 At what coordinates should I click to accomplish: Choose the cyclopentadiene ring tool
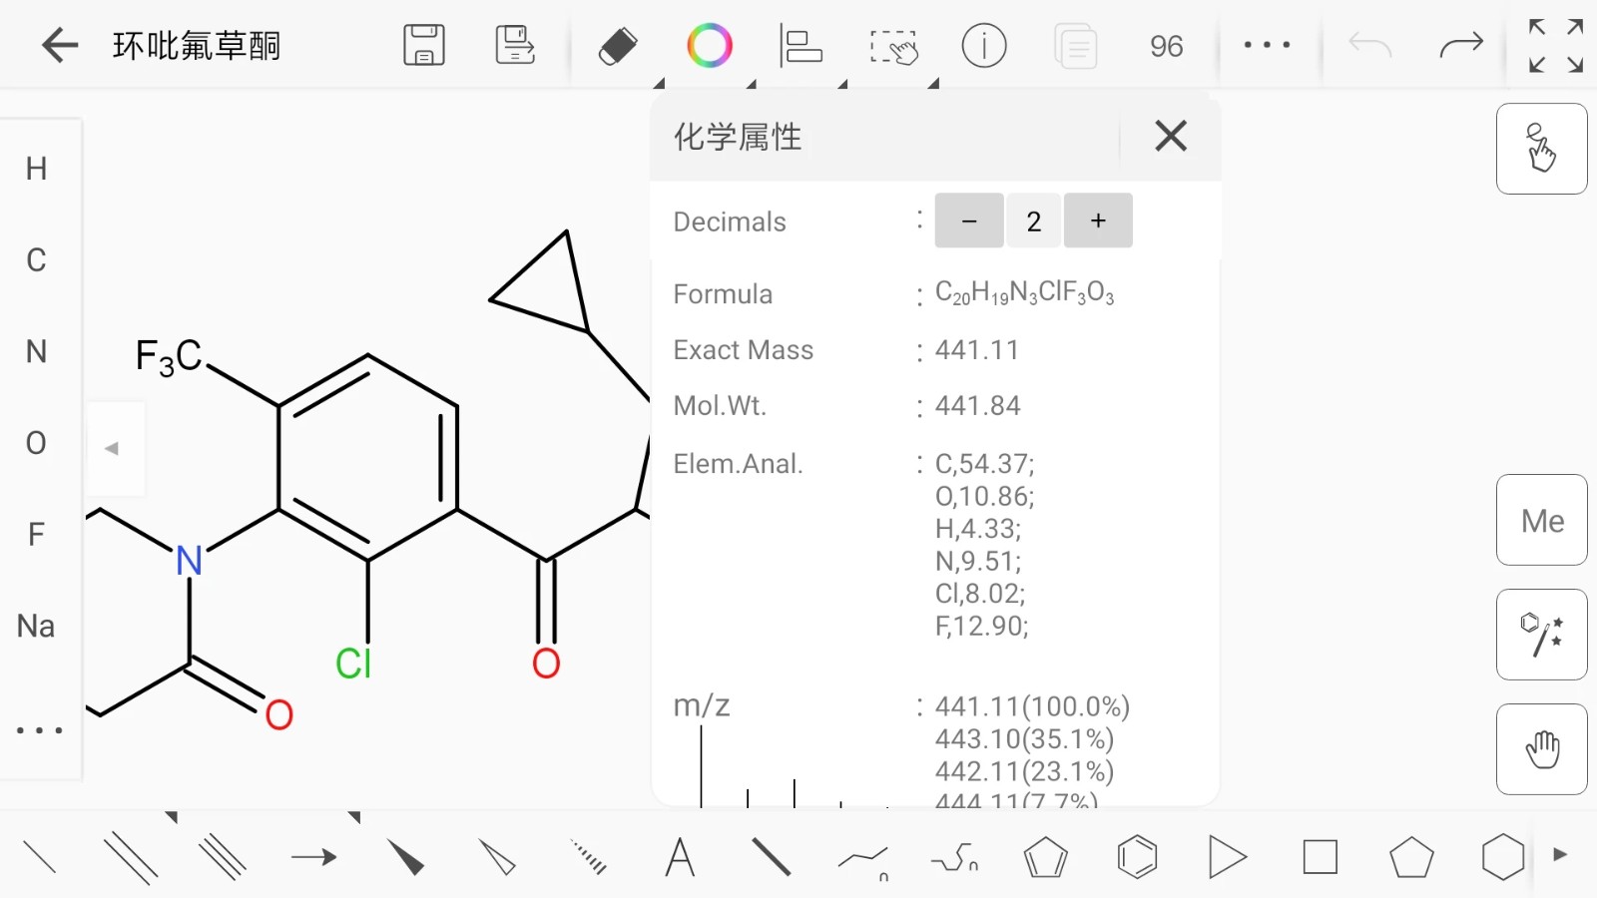[x=1045, y=857]
